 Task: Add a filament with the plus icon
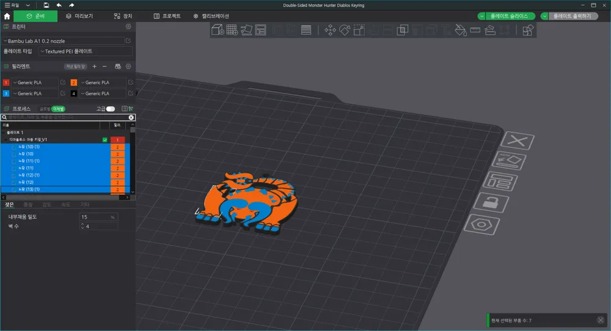click(x=94, y=67)
